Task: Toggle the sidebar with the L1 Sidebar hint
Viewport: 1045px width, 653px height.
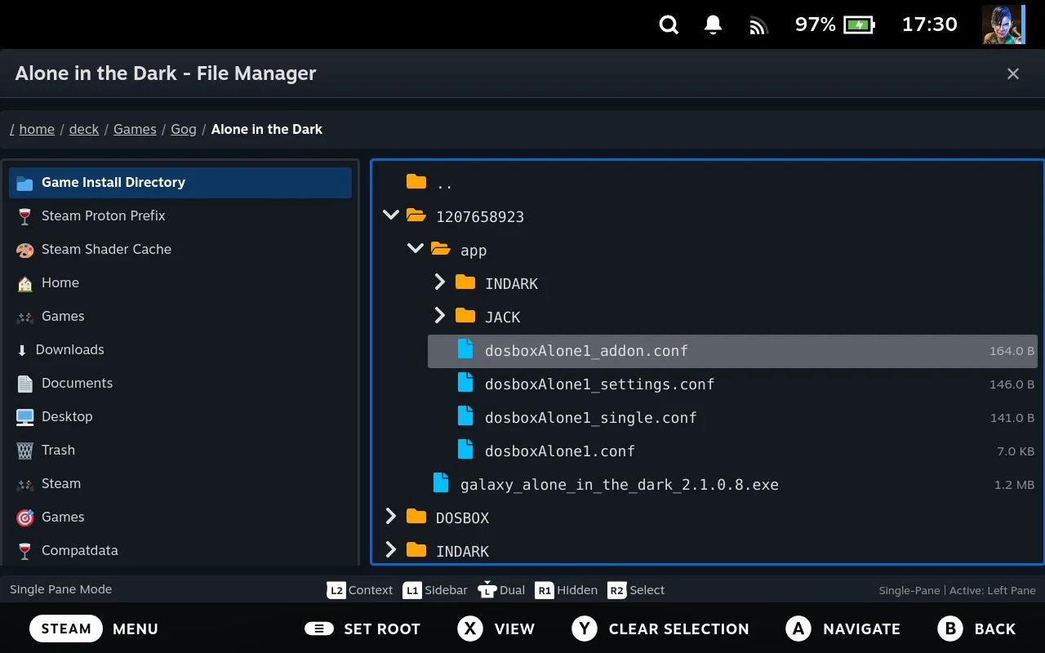Action: [435, 590]
